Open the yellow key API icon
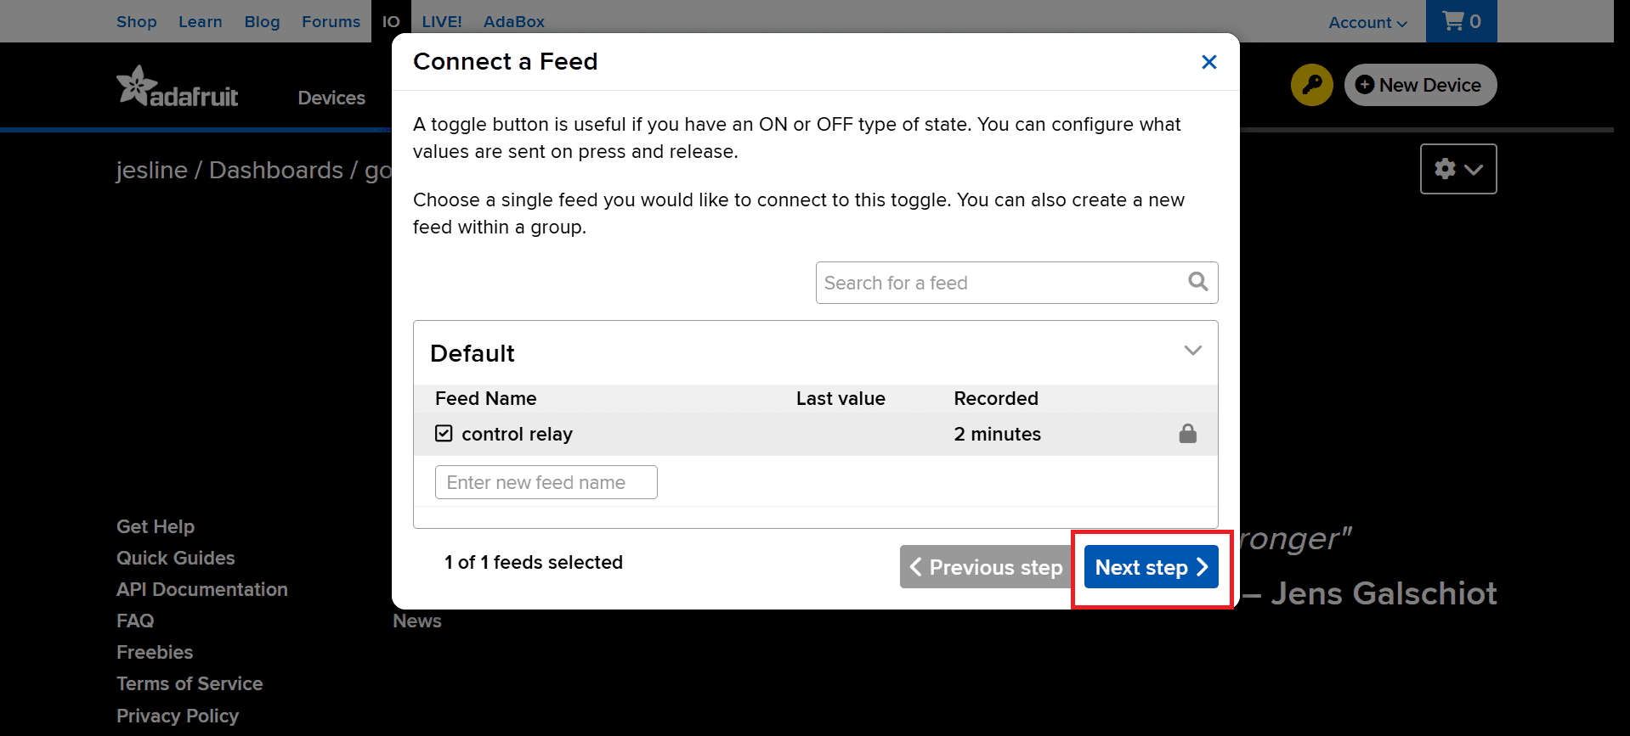Image resolution: width=1630 pixels, height=736 pixels. [x=1311, y=85]
